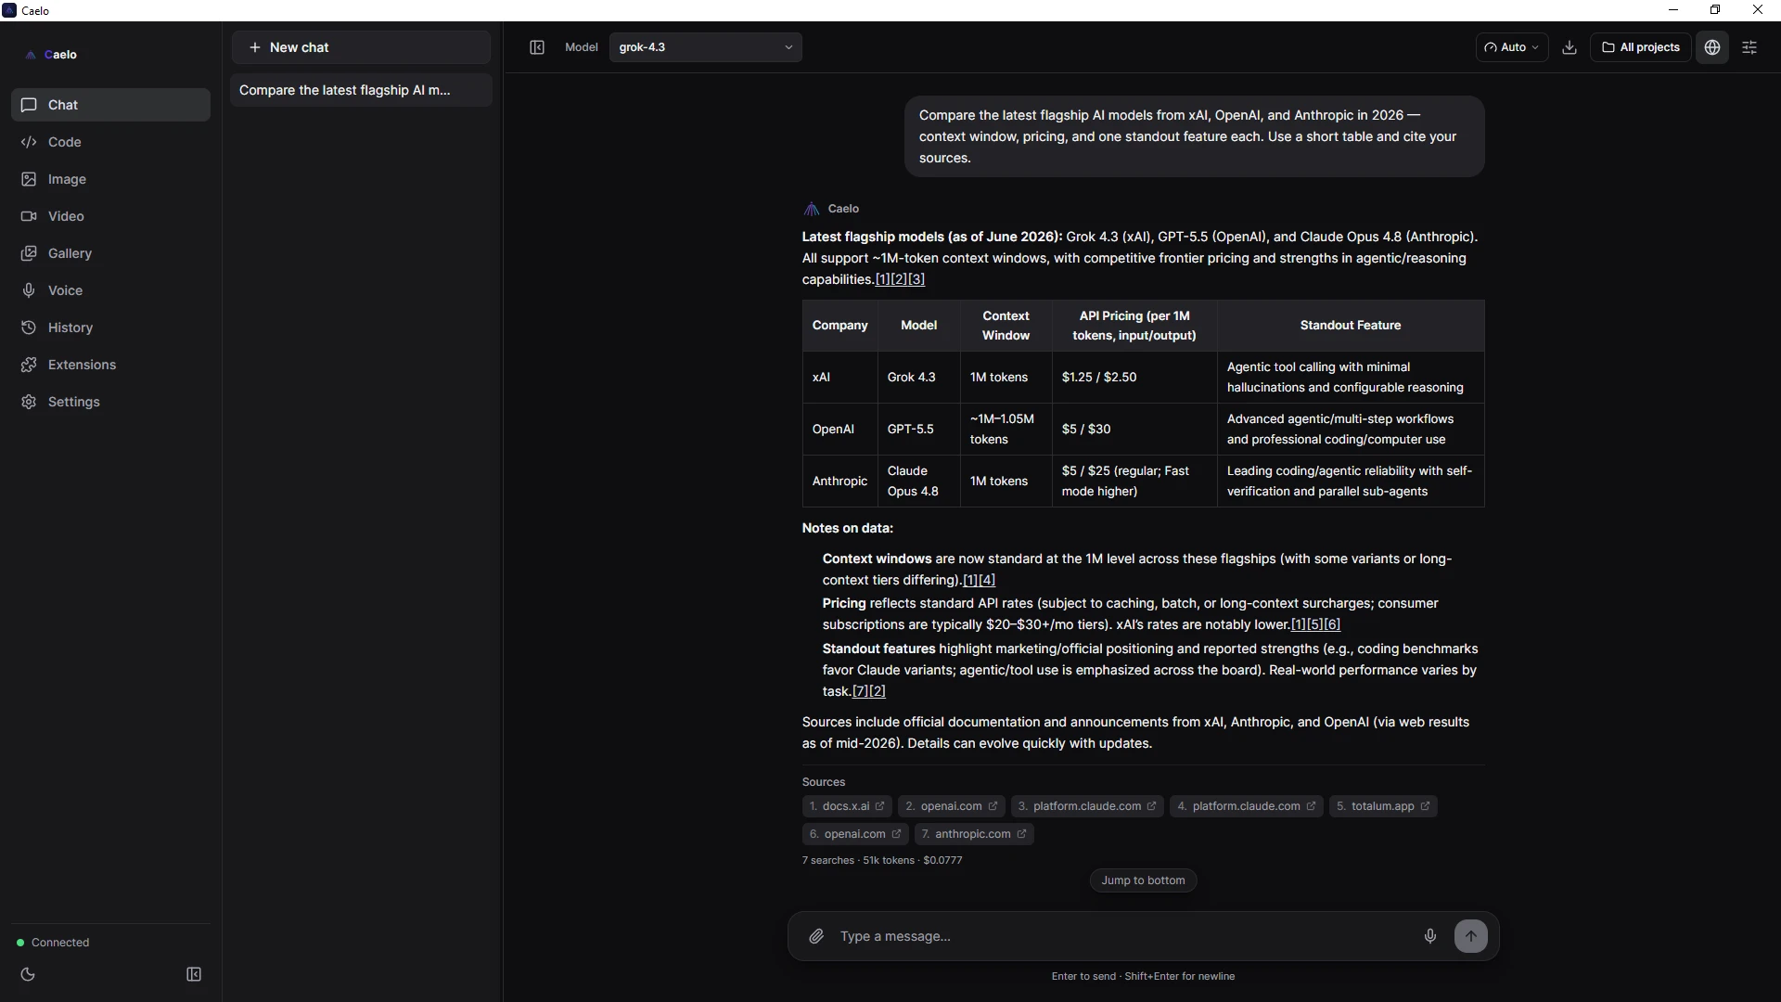Select the '$1.25 / $2.50' pricing cell

tap(1134, 378)
